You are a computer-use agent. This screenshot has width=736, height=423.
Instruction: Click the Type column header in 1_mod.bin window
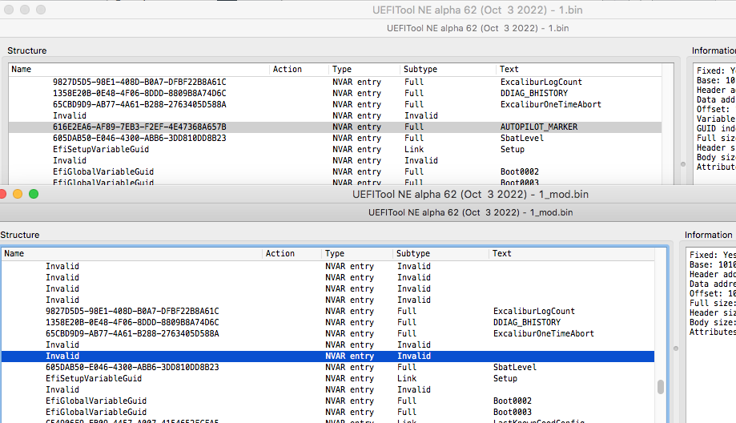tap(356, 253)
